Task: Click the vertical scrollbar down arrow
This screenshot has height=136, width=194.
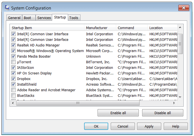Action: [x=180, y=97]
